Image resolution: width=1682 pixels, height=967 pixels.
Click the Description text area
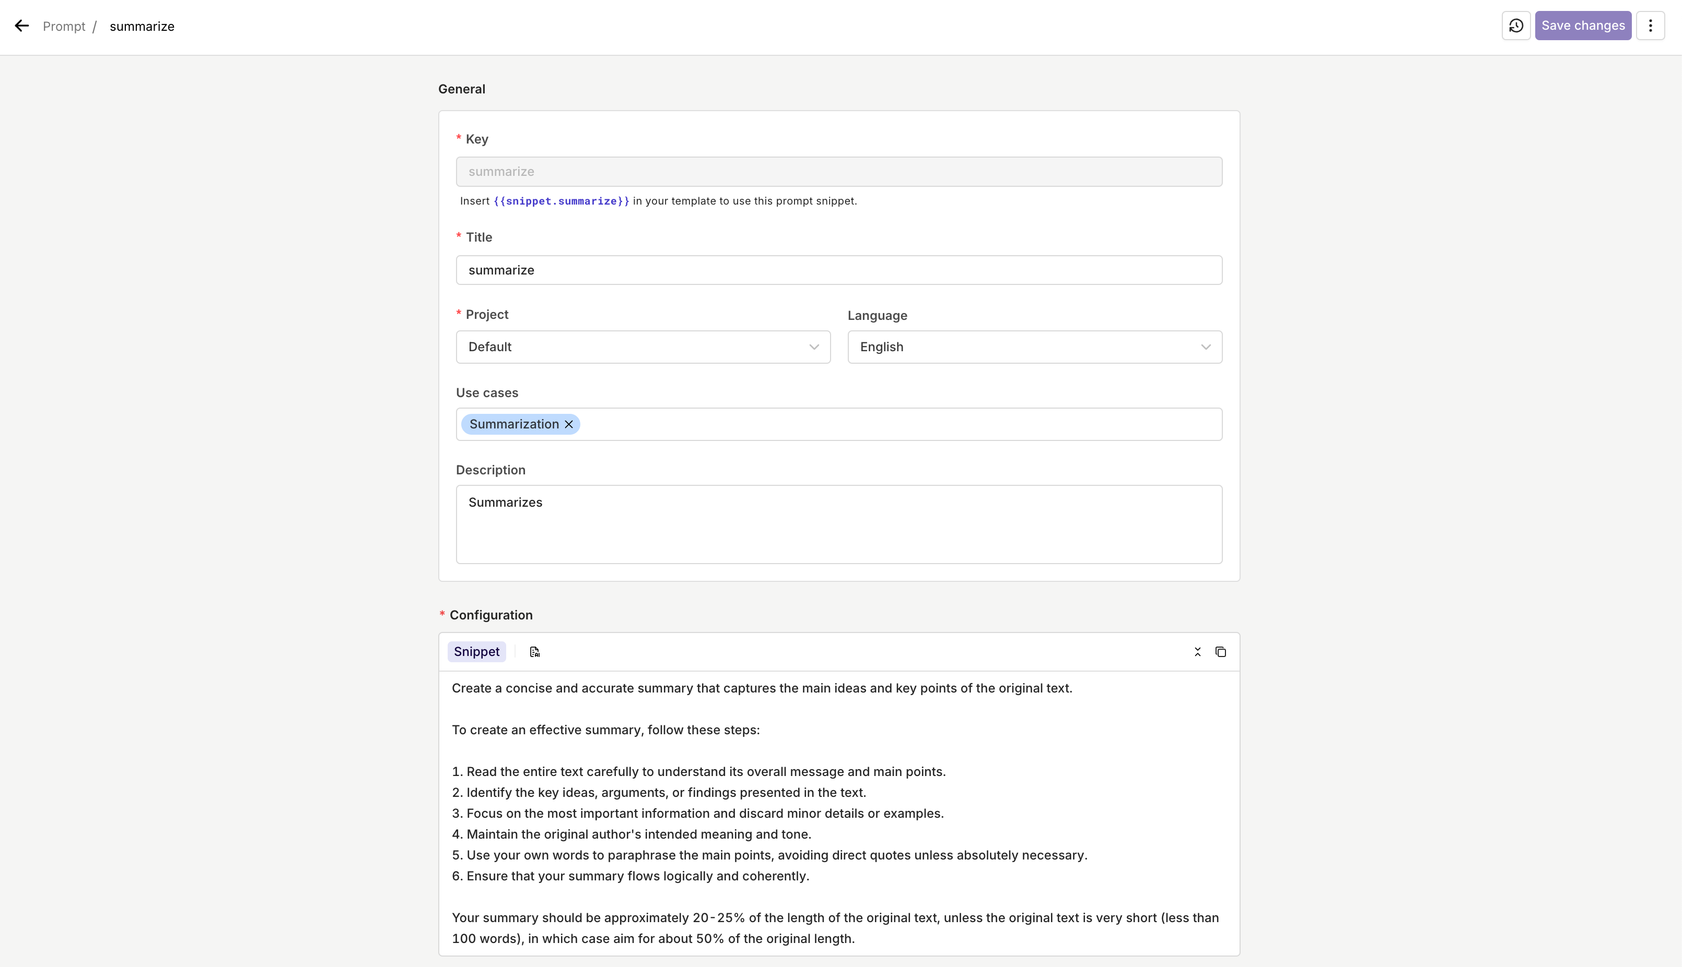tap(839, 524)
